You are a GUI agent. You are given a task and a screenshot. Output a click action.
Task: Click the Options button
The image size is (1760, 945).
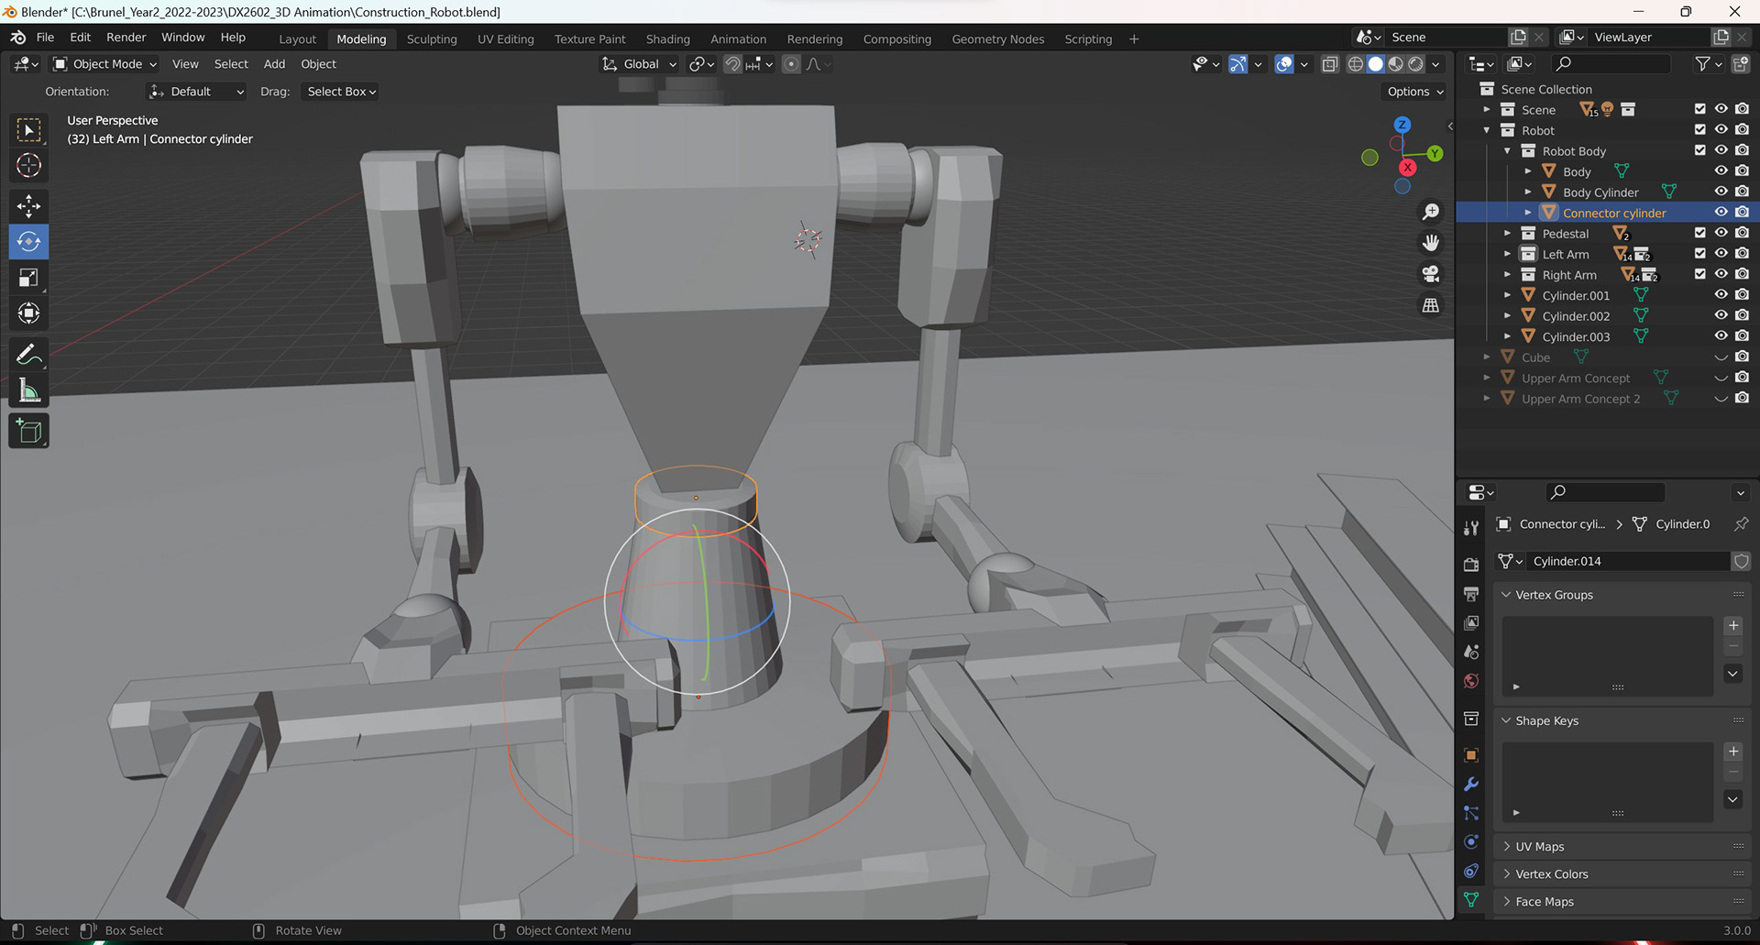tap(1414, 92)
